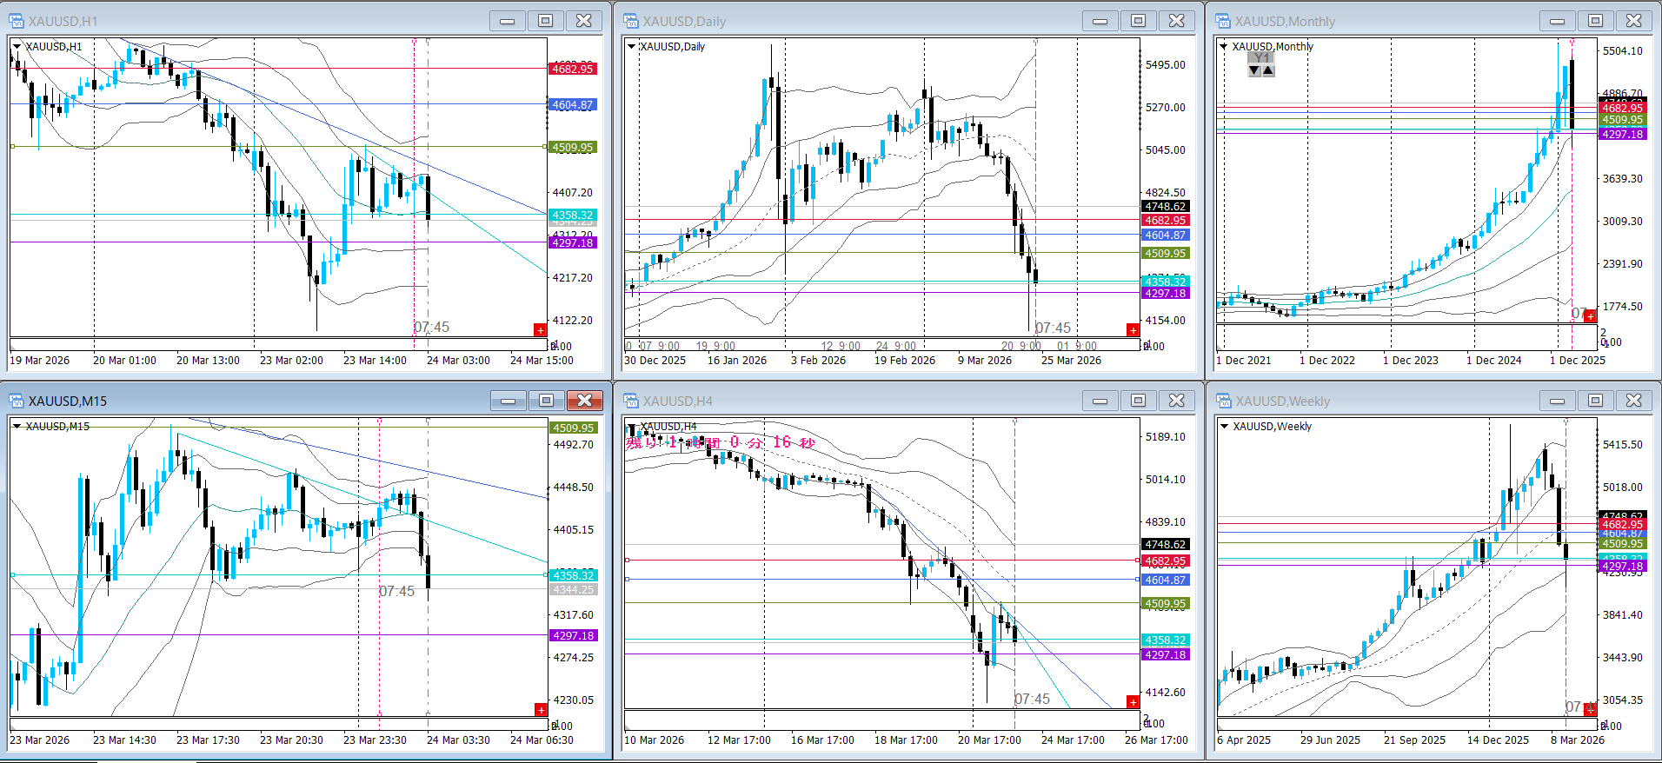The width and height of the screenshot is (1662, 763).
Task: Maximize the XAUUSD,Daily chart window
Action: pyautogui.click(x=1138, y=21)
